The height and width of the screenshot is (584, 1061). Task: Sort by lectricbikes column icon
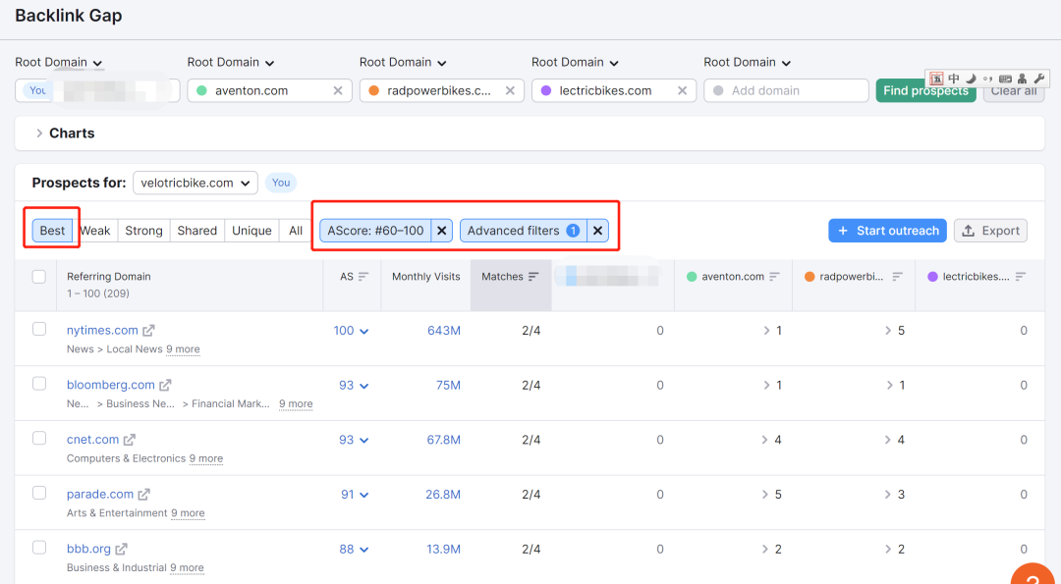[x=1021, y=277]
